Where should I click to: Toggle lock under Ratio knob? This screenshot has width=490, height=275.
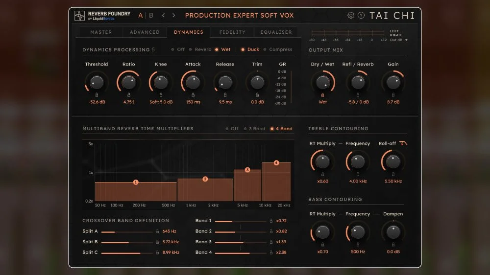(129, 94)
